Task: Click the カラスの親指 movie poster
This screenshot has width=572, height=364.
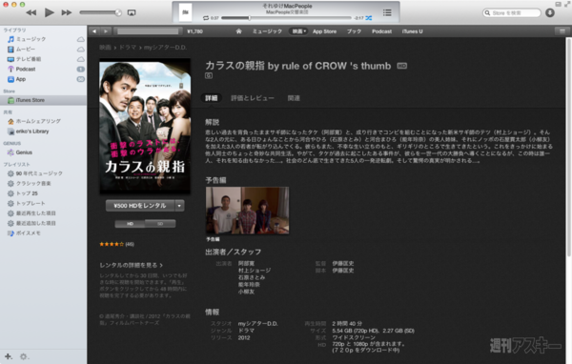Action: [x=145, y=126]
